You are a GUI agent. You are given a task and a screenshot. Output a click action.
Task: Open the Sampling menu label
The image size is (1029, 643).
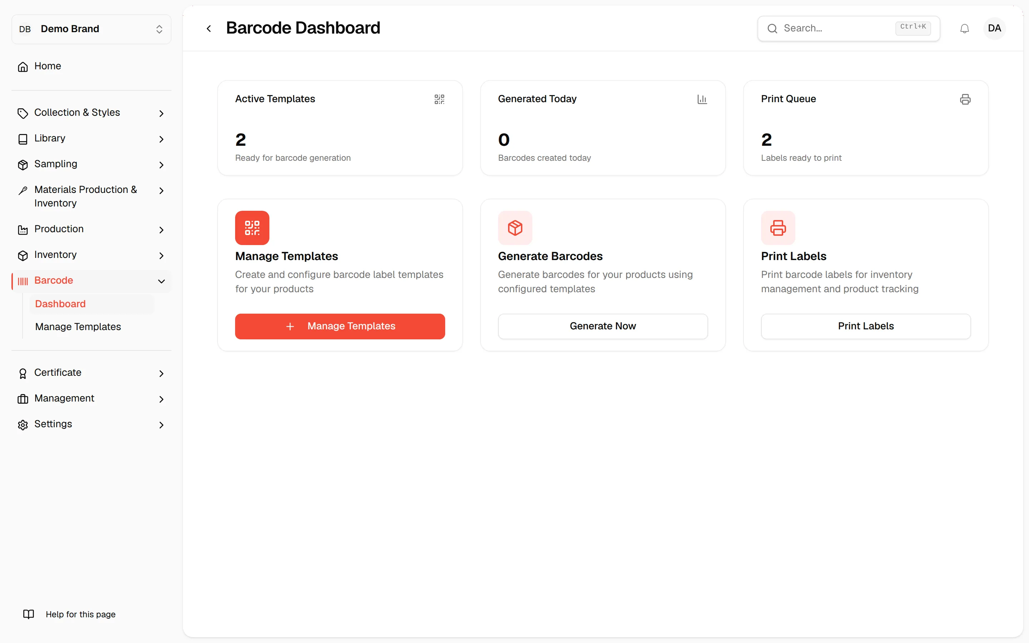pyautogui.click(x=56, y=164)
